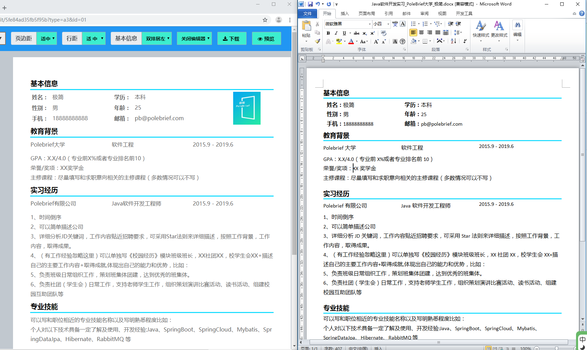Open the font size dropdown (小四)
587x350 pixels.
click(388, 24)
